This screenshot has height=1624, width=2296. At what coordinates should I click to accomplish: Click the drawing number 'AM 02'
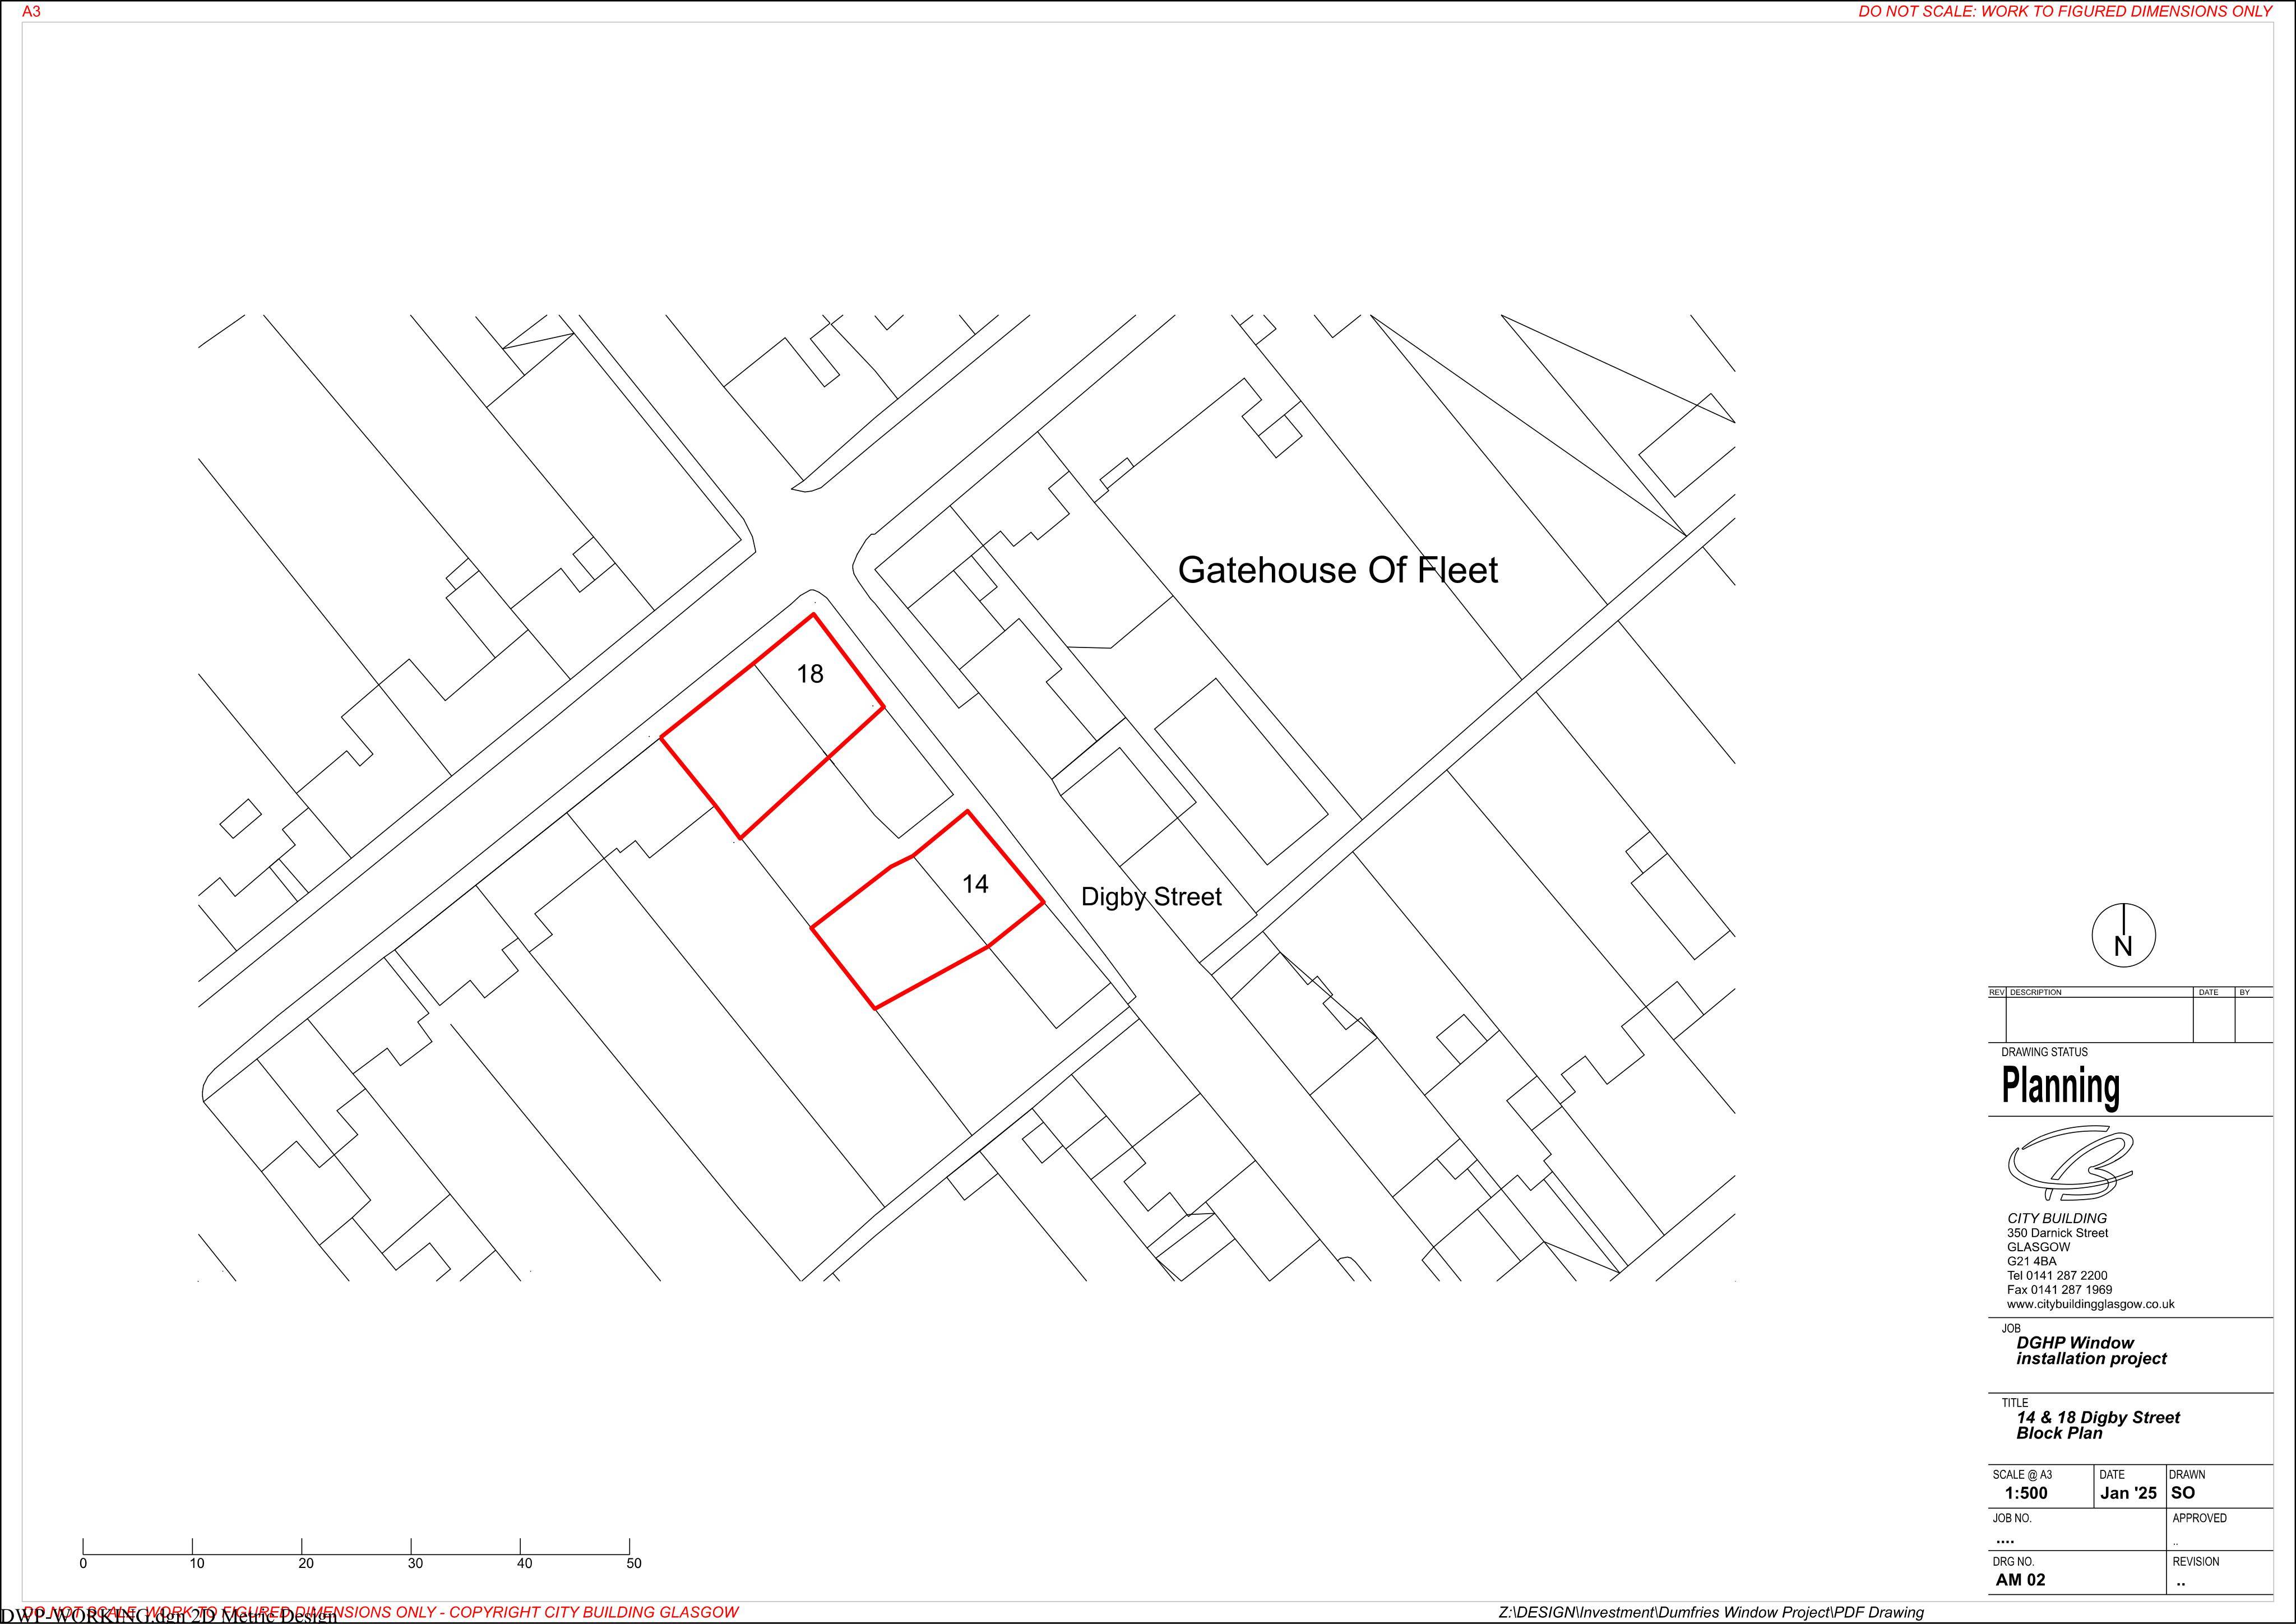click(2020, 1580)
